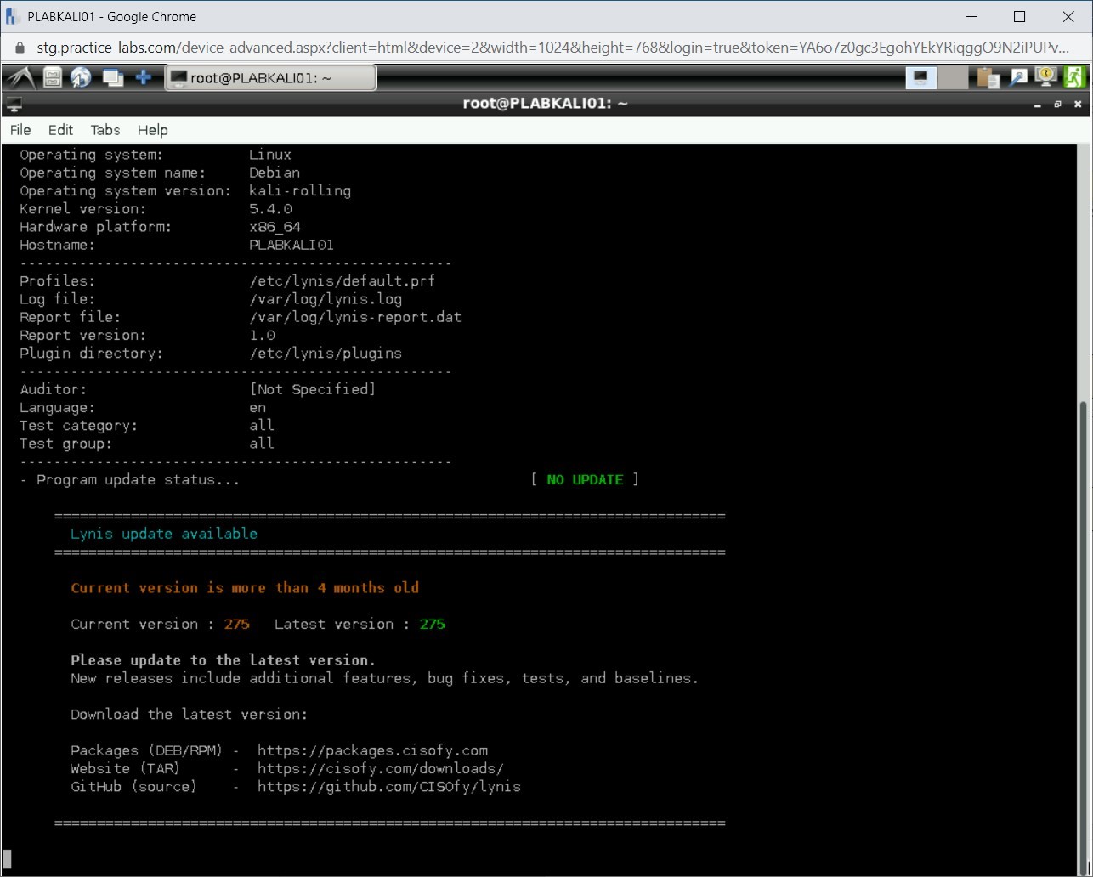The height and width of the screenshot is (877, 1093).
Task: Switch to the second gray workspace
Action: [953, 78]
